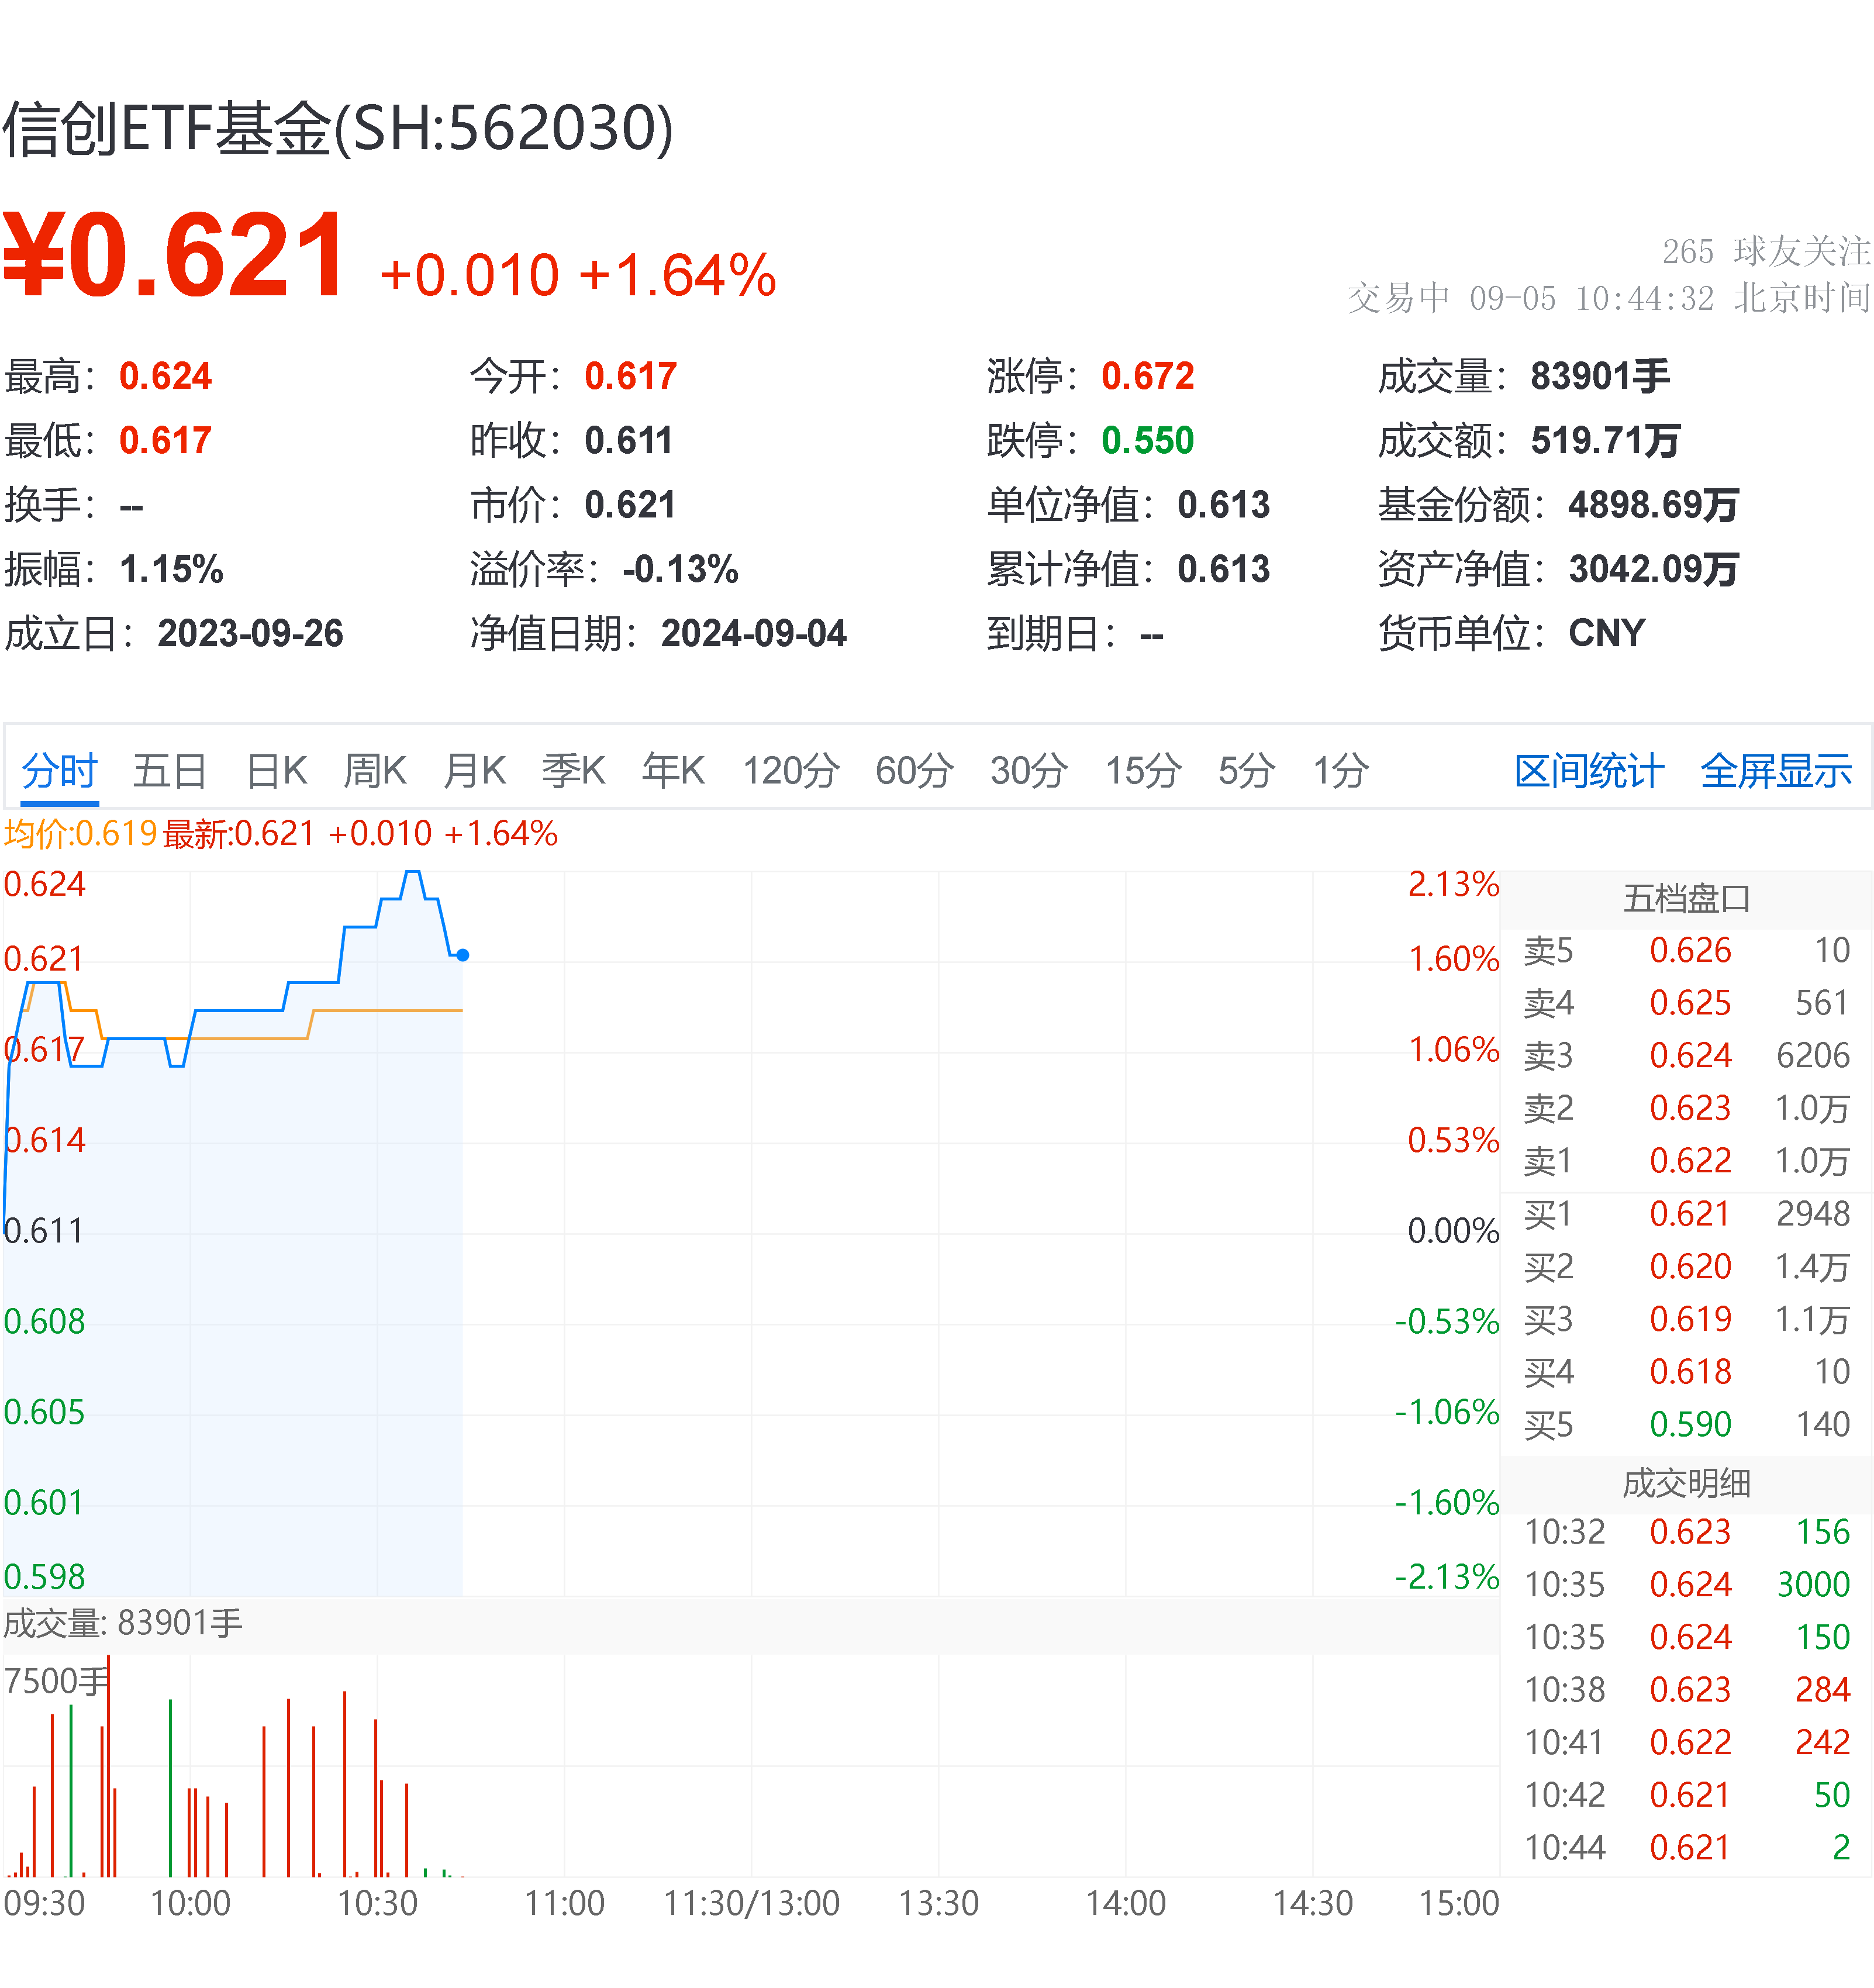
Task: Click the fund title 信创ETF基金(SH:562030)
Action: (x=338, y=129)
